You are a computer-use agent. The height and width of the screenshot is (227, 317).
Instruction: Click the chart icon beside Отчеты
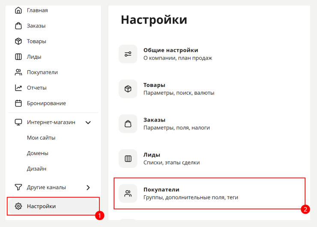pos(18,88)
